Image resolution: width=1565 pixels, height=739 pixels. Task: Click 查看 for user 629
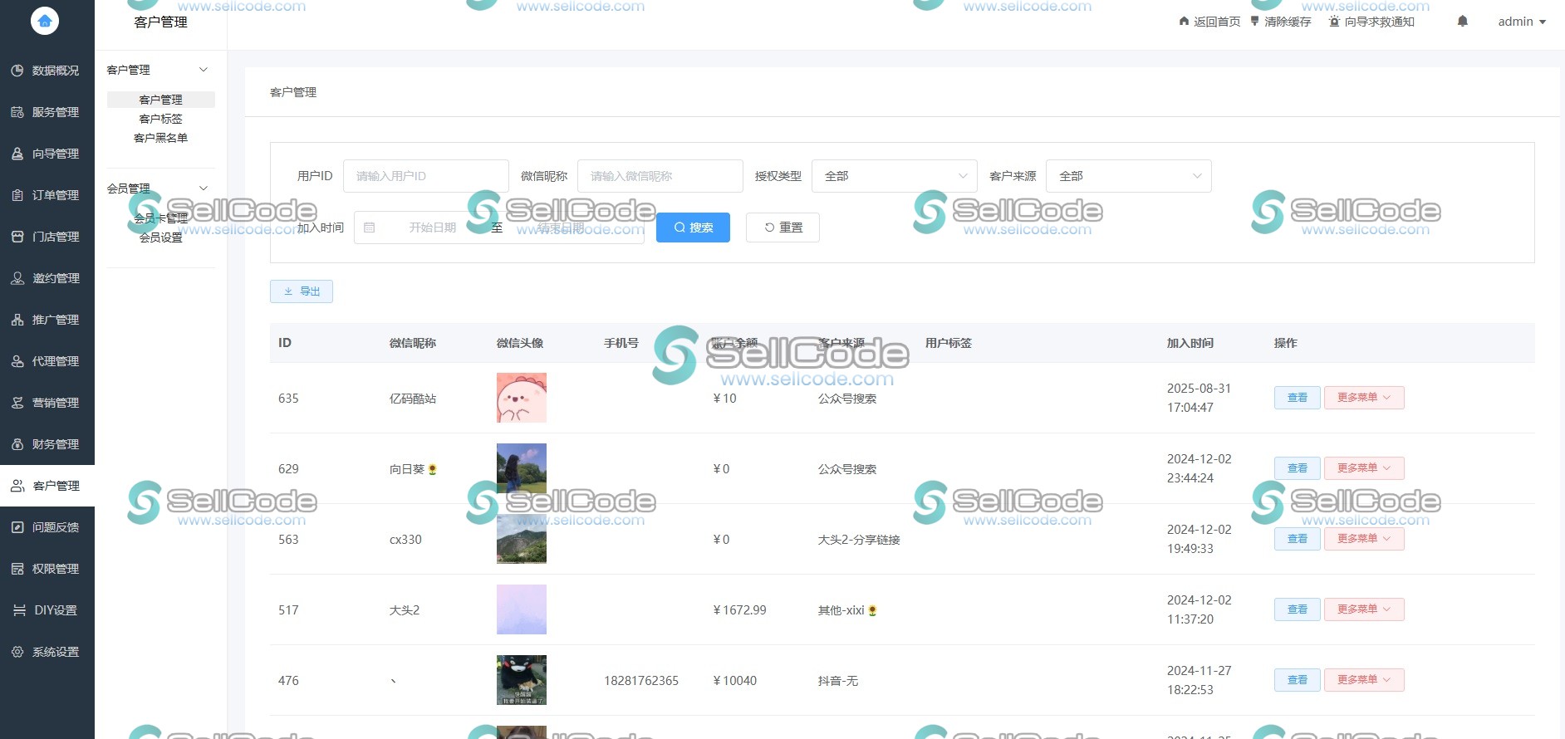(x=1297, y=468)
